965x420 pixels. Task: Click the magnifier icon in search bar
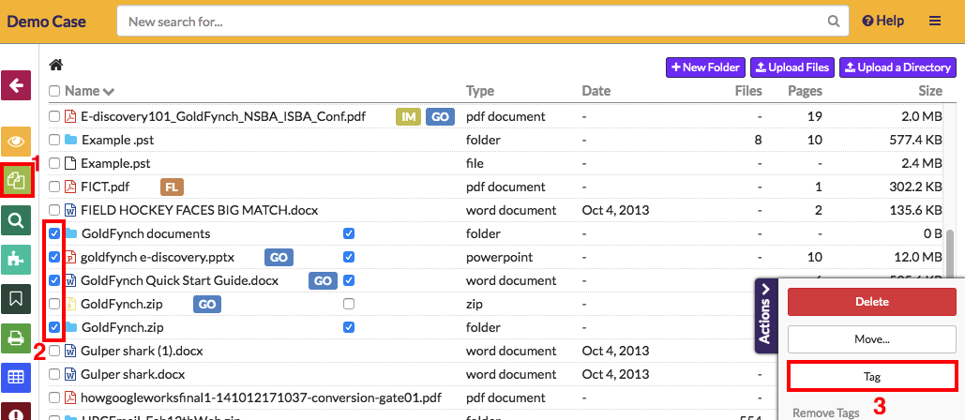(834, 22)
